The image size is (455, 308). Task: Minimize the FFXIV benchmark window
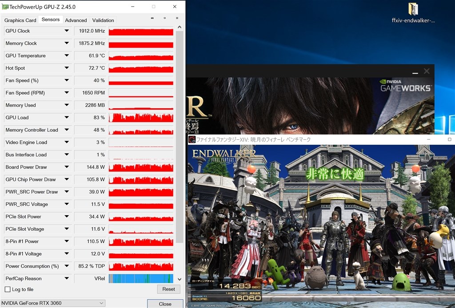(429, 140)
